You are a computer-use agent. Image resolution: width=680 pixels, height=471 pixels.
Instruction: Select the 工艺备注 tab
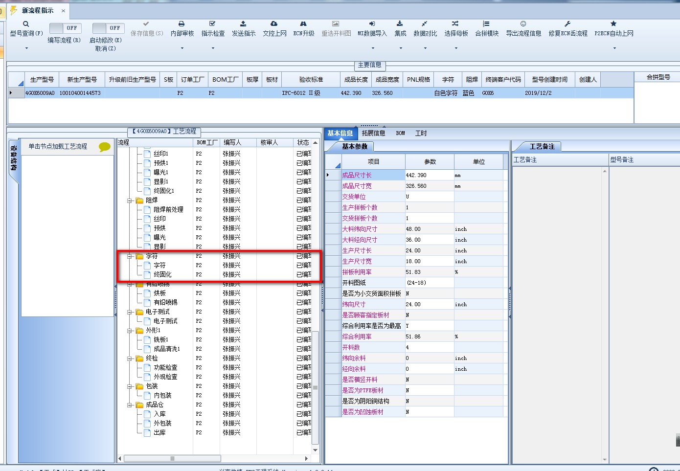click(x=542, y=146)
